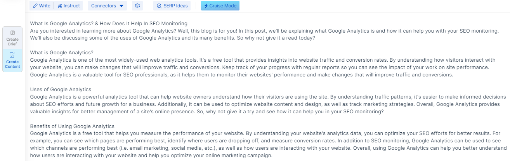This screenshot has width=510, height=161.
Task: Click the line starting "which channels are performing best"
Action: click(x=264, y=149)
